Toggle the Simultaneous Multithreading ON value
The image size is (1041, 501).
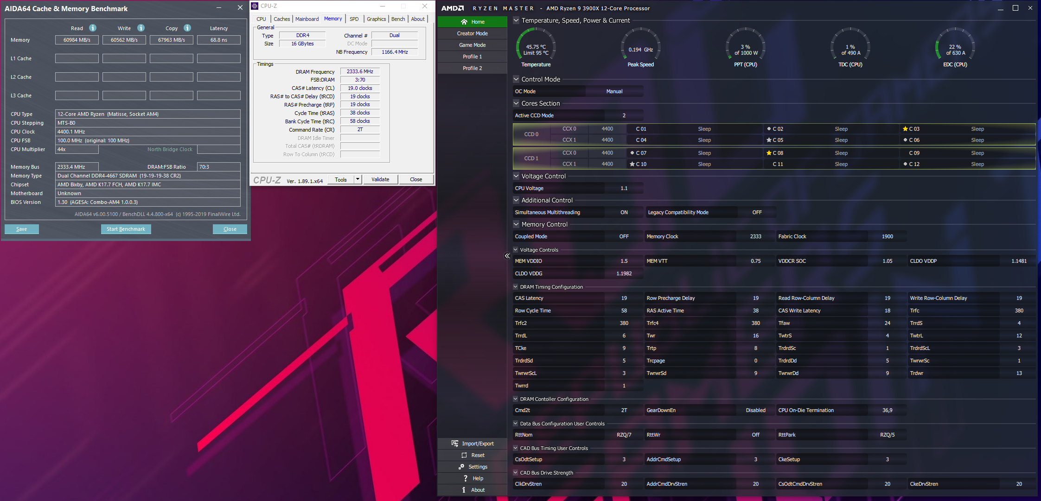tap(624, 212)
